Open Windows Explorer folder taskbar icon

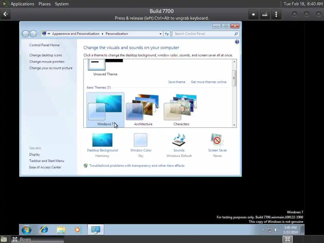point(61,230)
